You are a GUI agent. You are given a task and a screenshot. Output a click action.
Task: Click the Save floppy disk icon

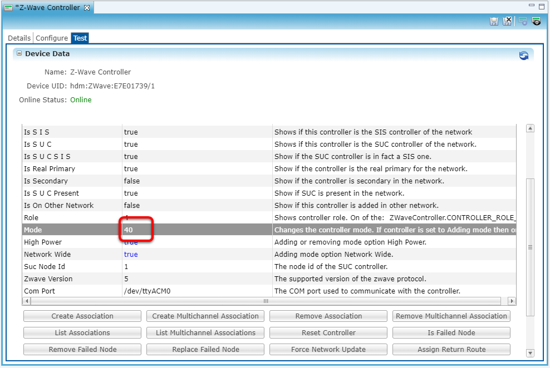pyautogui.click(x=494, y=21)
